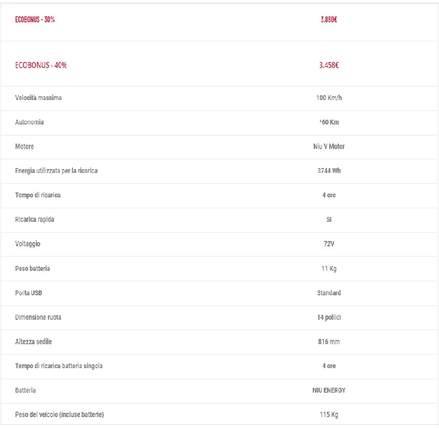Select the 72V voltage value
The height and width of the screenshot is (428, 439).
[329, 244]
